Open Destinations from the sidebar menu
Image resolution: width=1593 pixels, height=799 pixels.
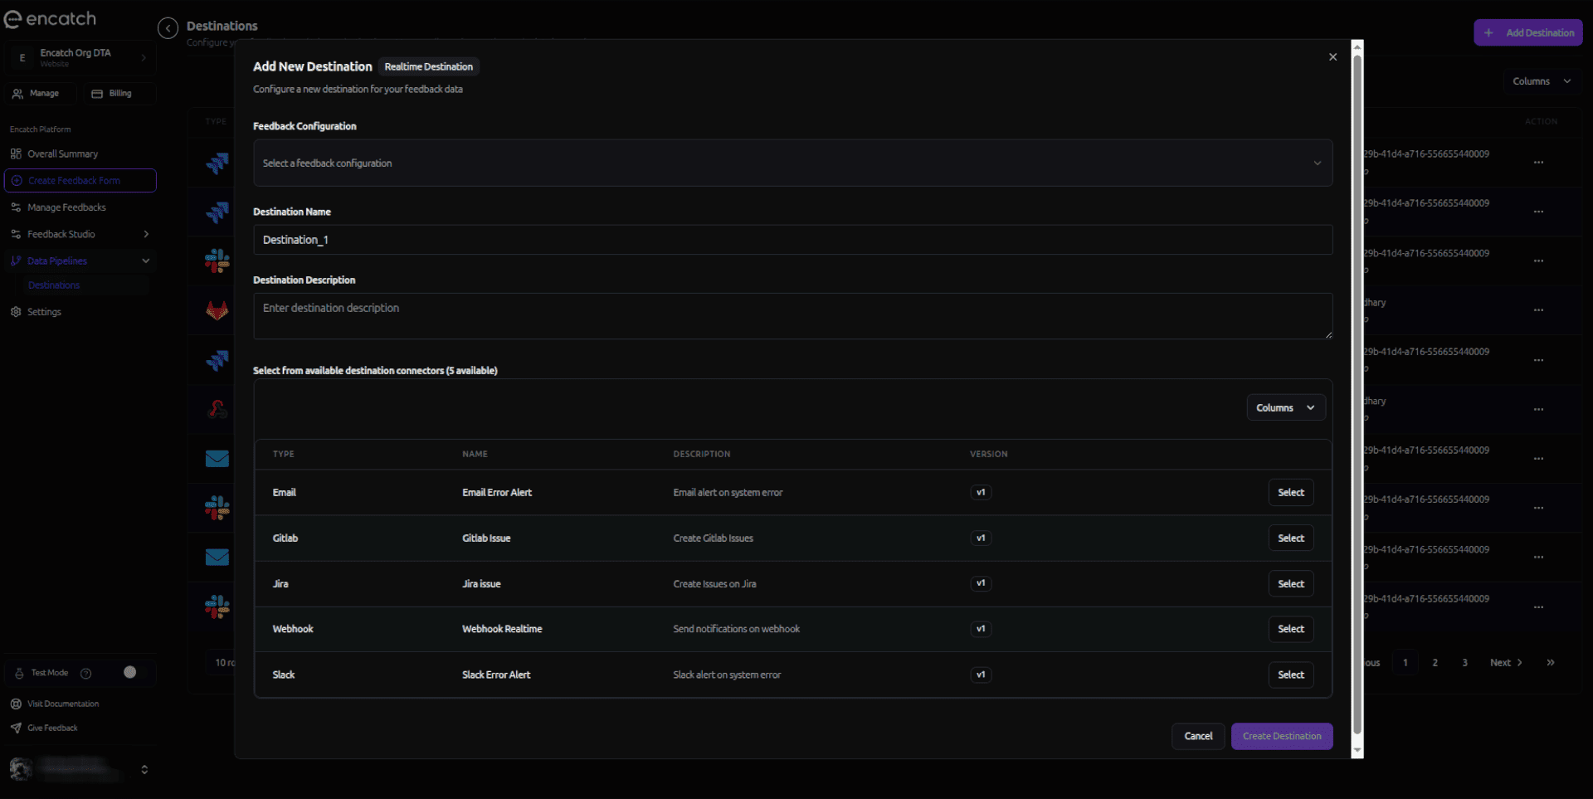pos(54,285)
